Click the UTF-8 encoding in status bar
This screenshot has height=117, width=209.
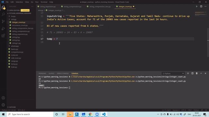184,110
